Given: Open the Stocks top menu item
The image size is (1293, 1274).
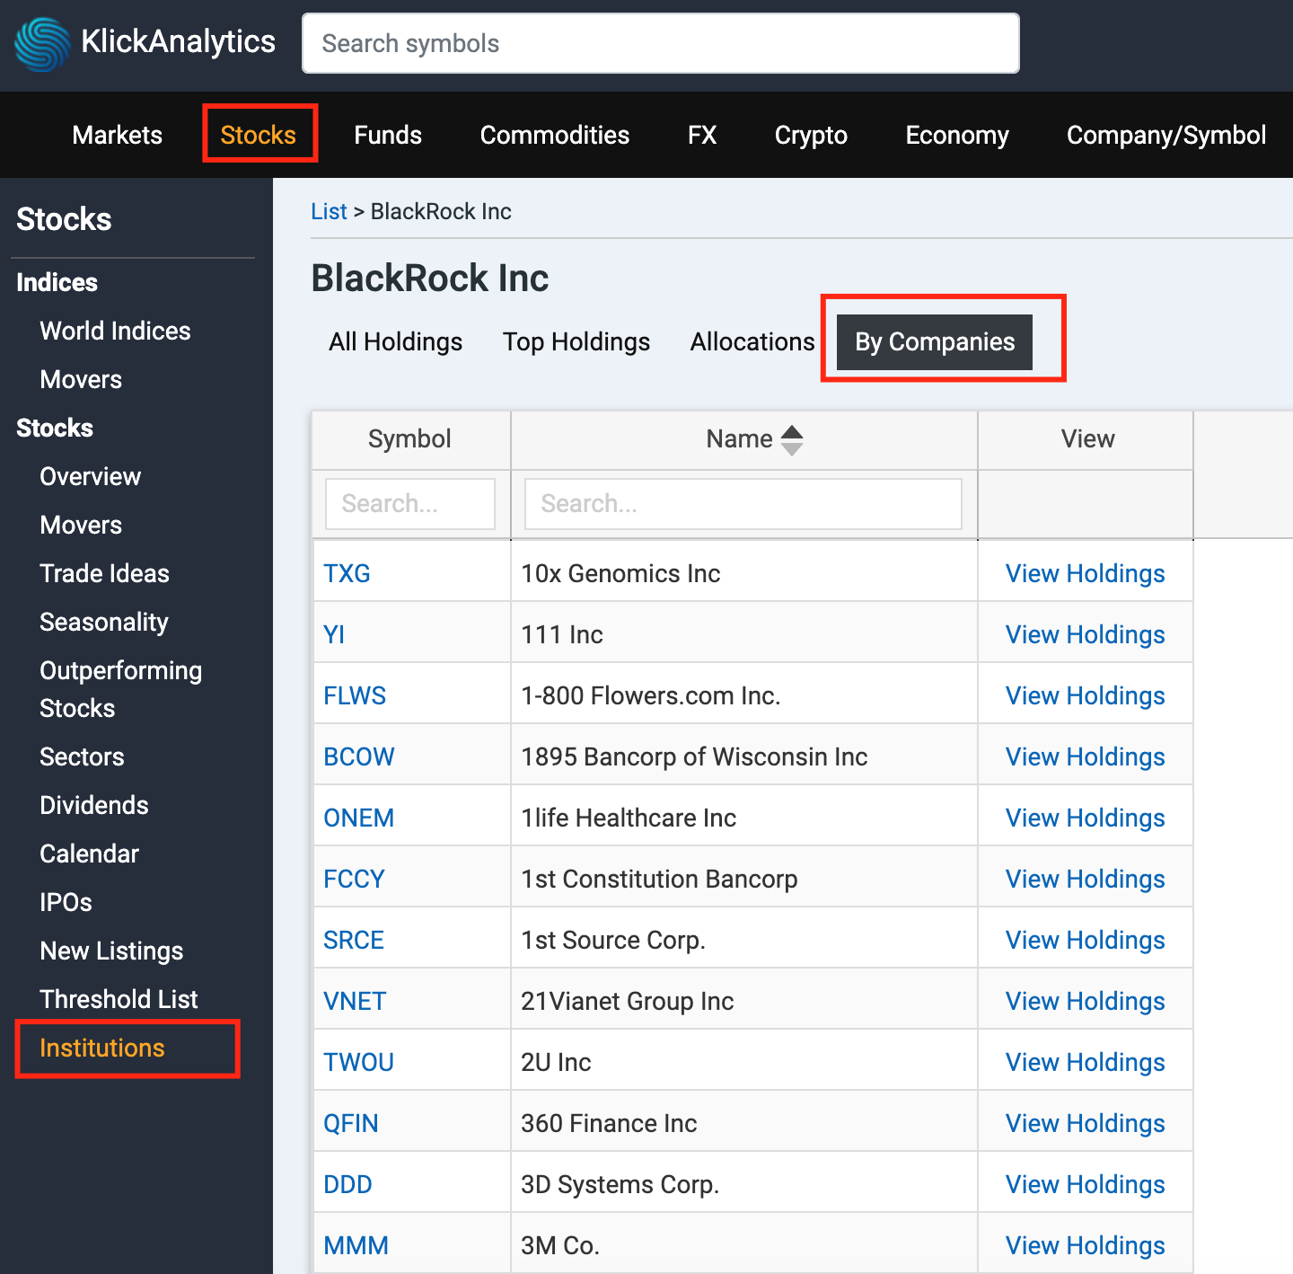Looking at the screenshot, I should tap(259, 135).
